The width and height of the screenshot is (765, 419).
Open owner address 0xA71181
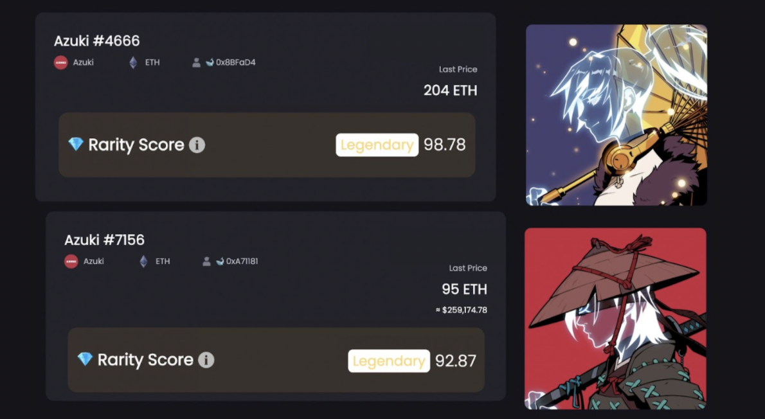click(x=242, y=262)
